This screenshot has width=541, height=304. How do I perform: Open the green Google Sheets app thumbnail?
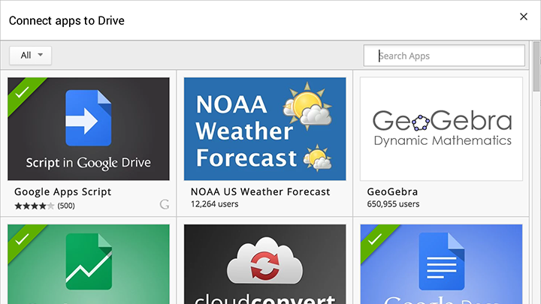click(89, 264)
